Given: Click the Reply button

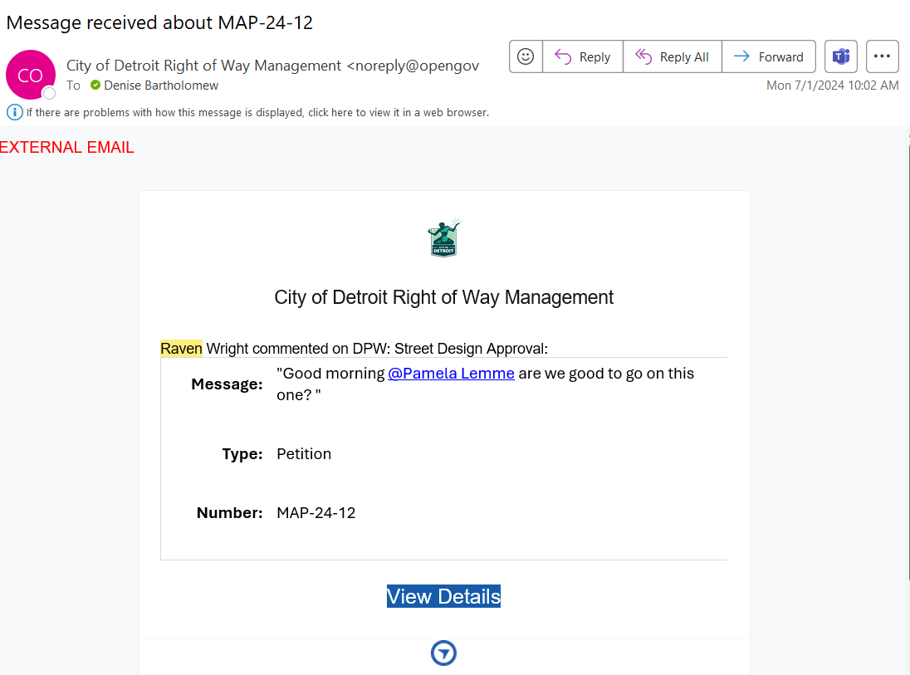Looking at the screenshot, I should [x=583, y=56].
